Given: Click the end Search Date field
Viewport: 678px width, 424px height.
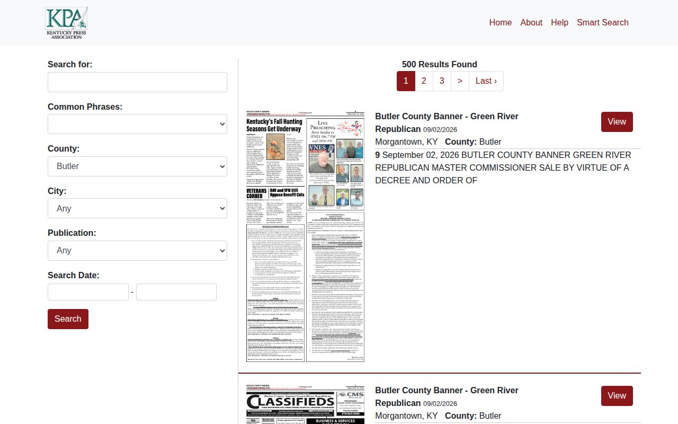Looking at the screenshot, I should (x=176, y=292).
